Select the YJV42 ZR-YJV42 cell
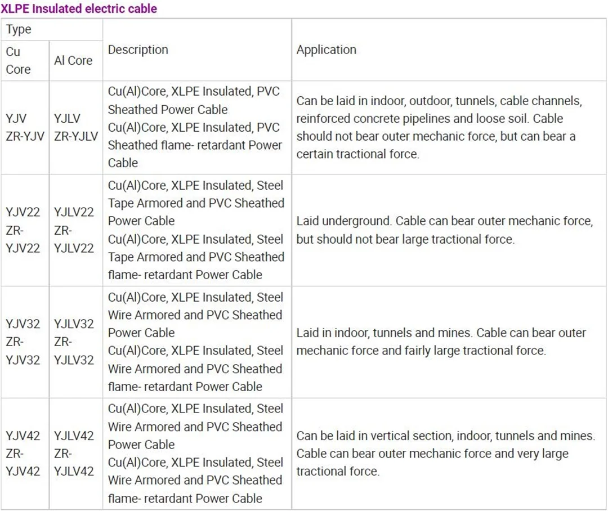 (24, 453)
